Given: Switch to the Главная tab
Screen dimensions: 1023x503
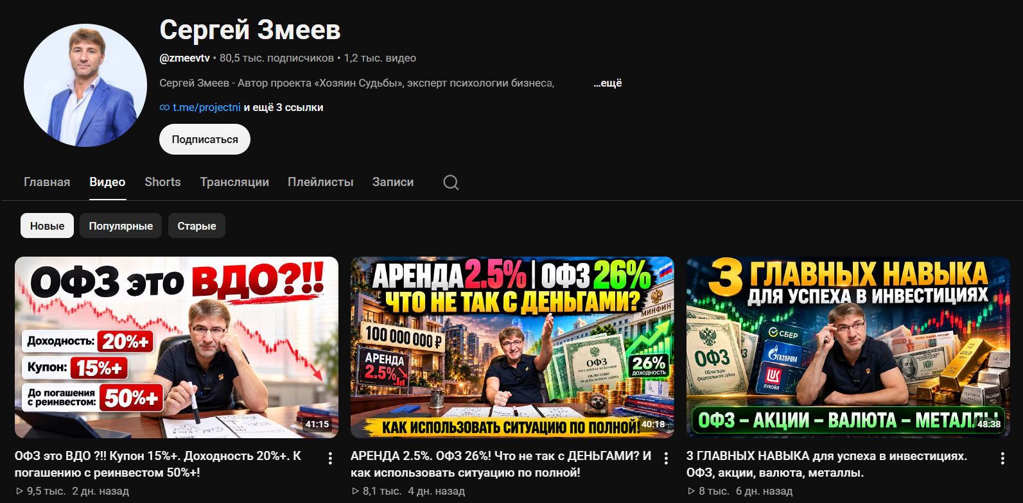Looking at the screenshot, I should tap(47, 182).
